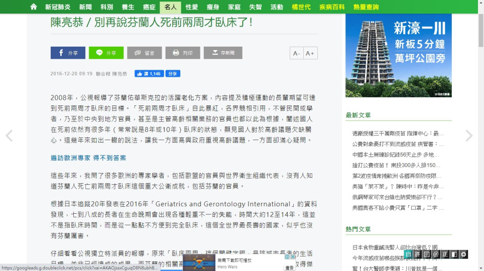The height and width of the screenshot is (271, 484).
Task: Open the gear settings icon in the floating toolbar
Action: (463, 254)
